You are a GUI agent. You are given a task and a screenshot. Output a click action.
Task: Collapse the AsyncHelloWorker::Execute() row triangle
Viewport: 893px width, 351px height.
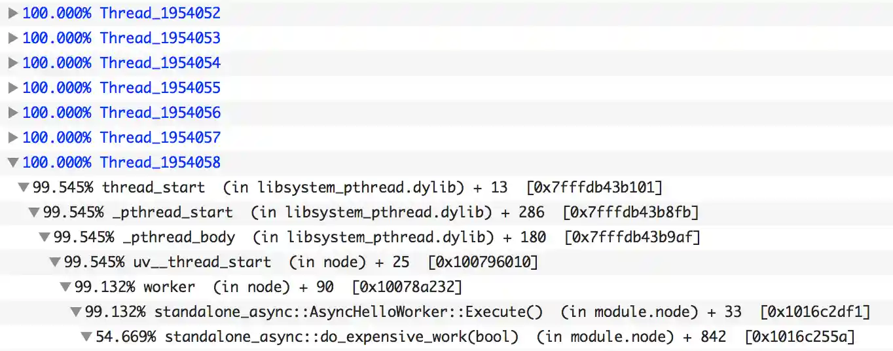pos(75,312)
